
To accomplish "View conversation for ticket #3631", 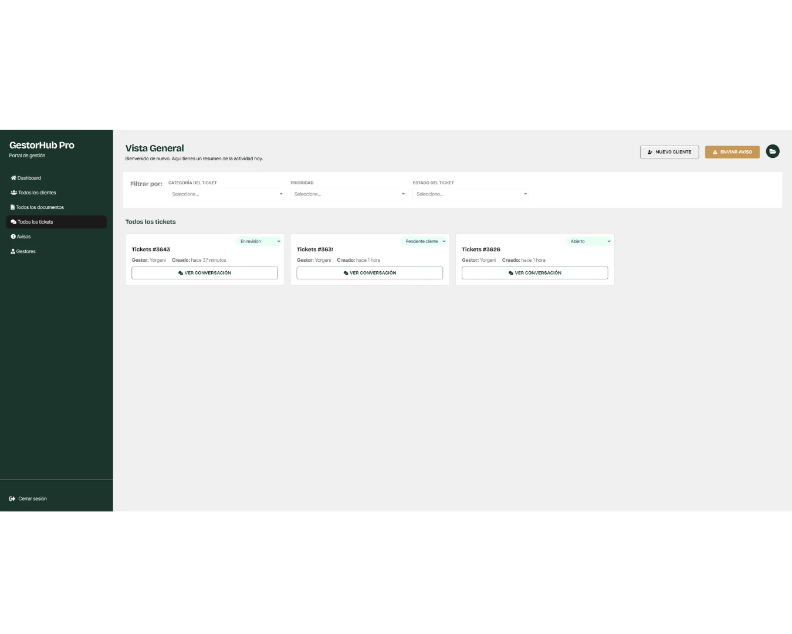I will 370,273.
